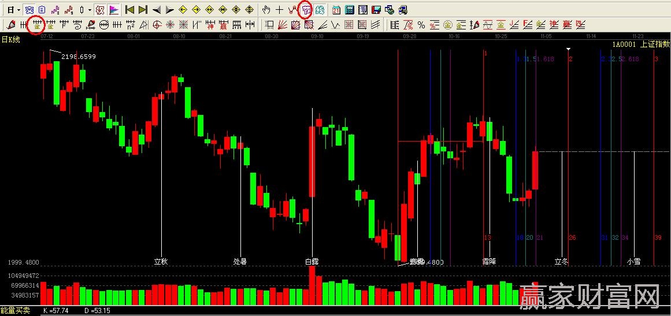Select the pencil drawing tool

pos(11,25)
